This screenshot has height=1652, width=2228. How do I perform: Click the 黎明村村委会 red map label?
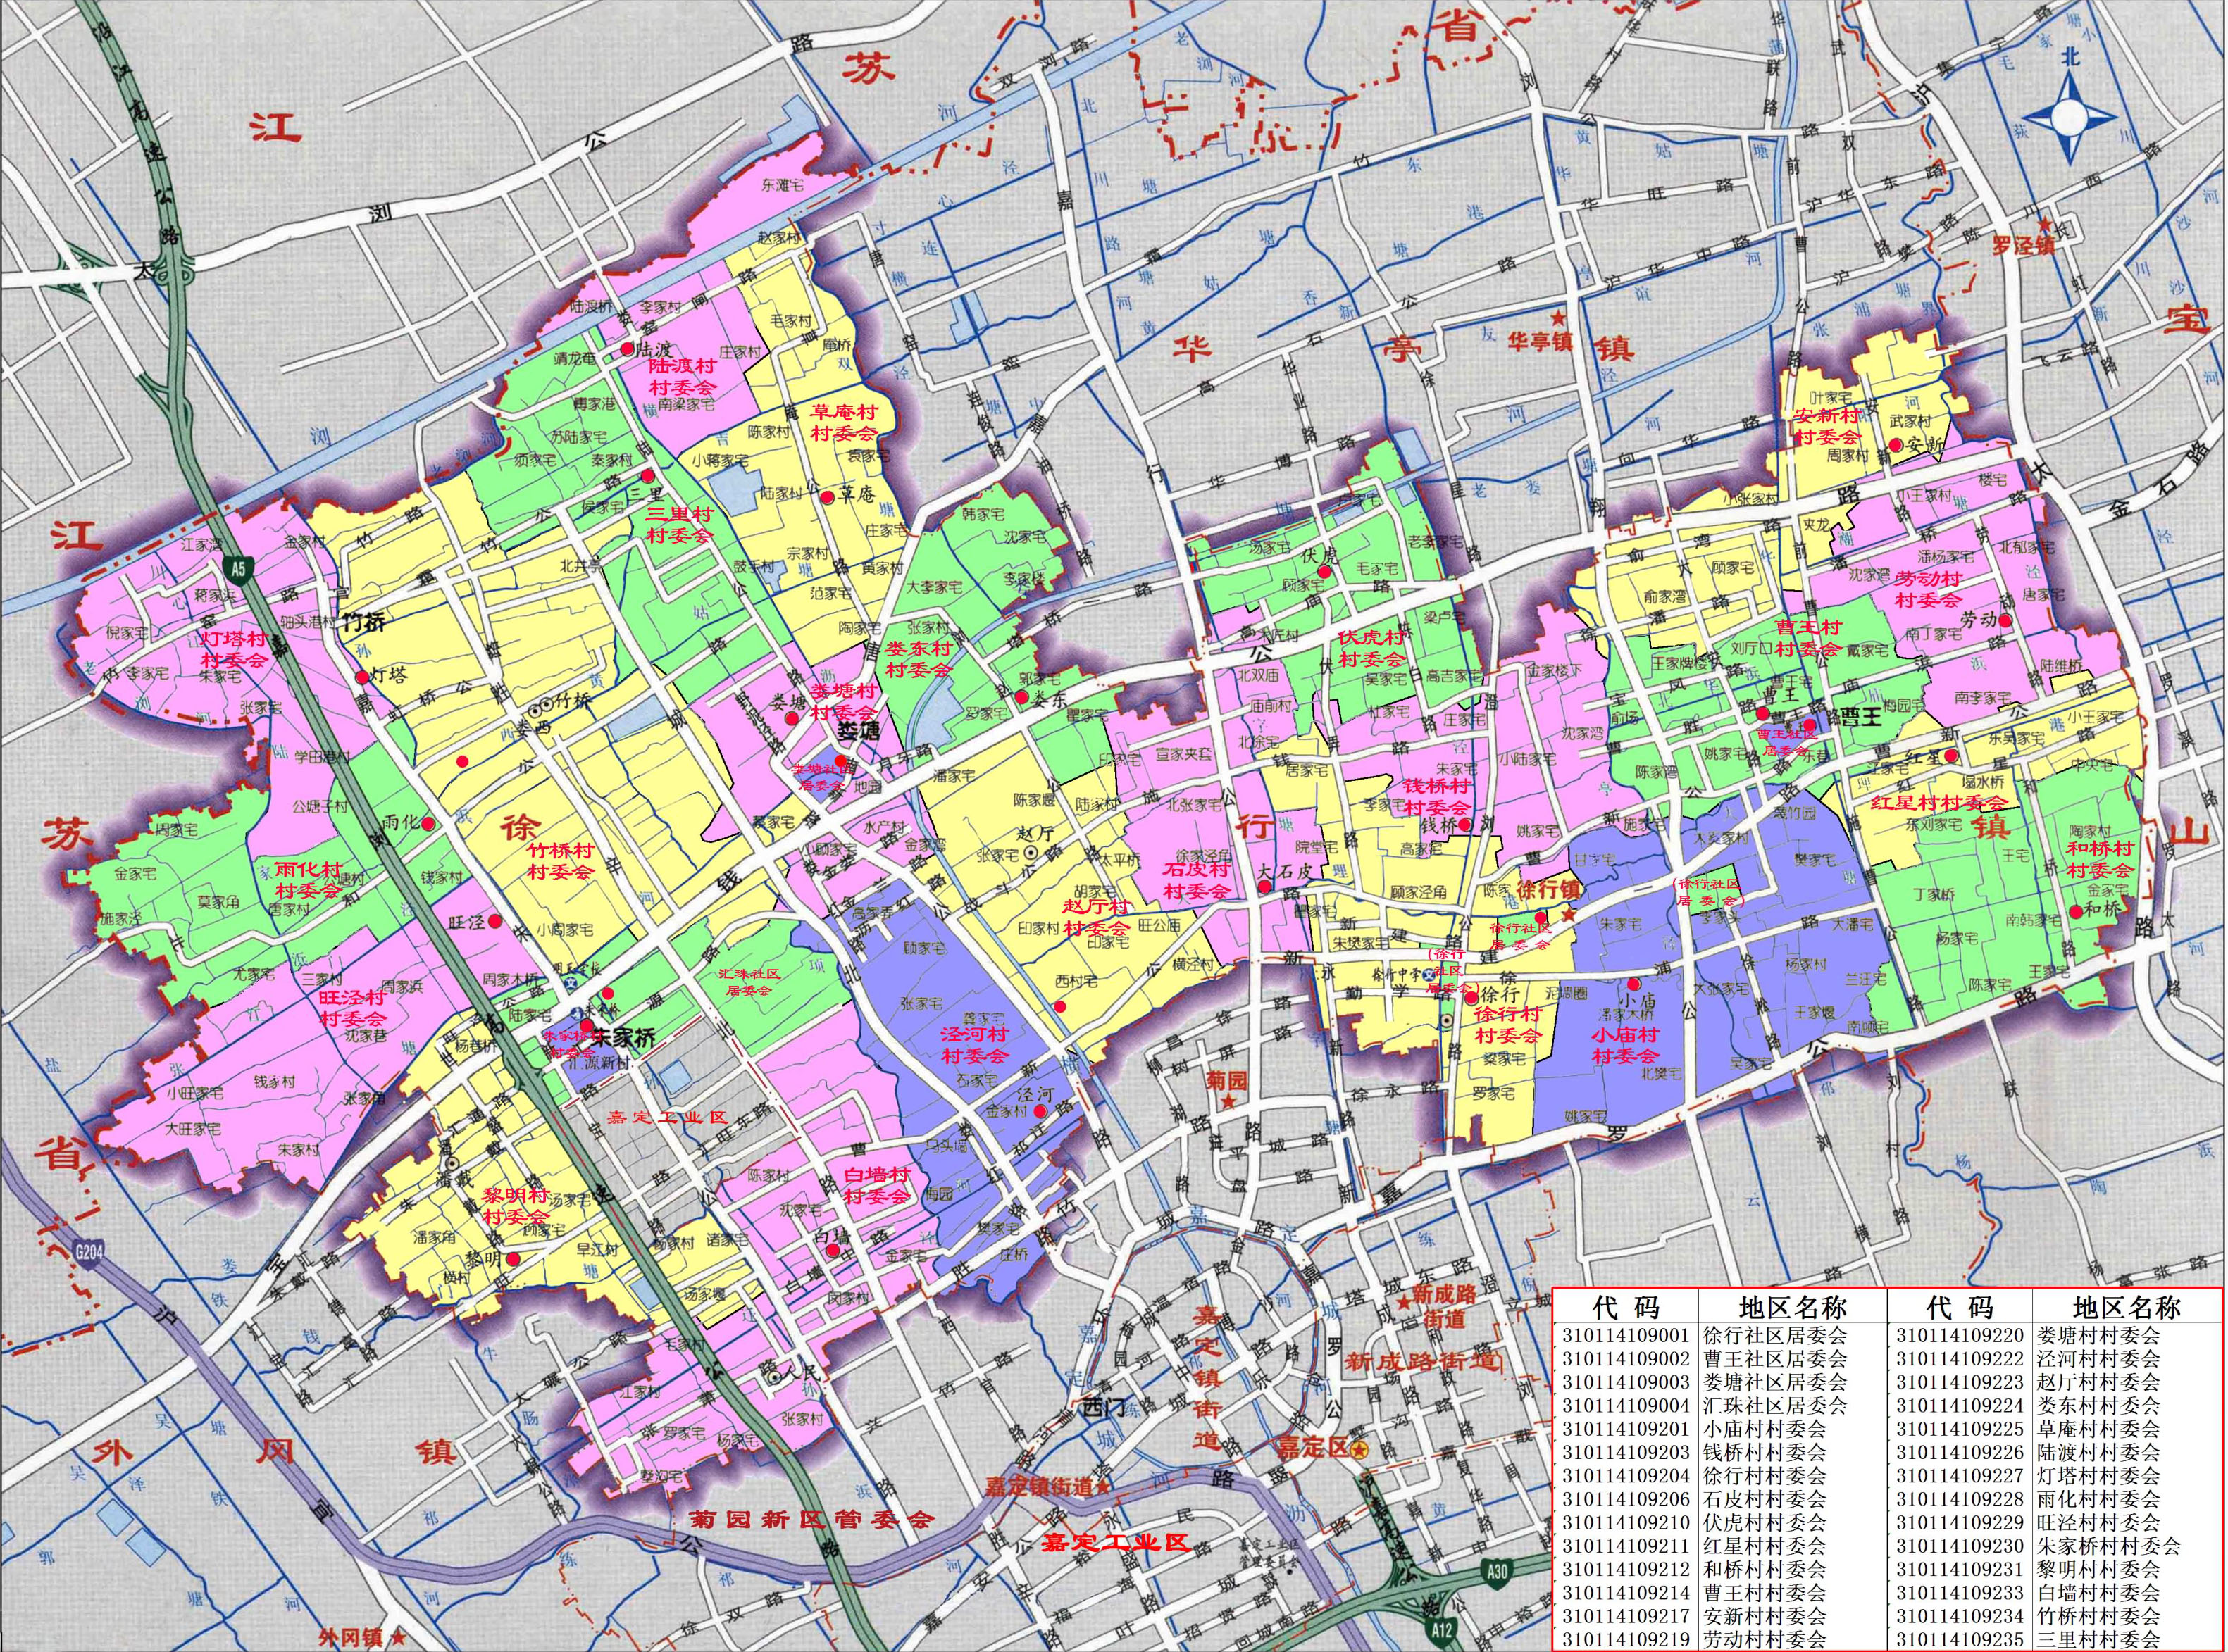pos(515,1206)
